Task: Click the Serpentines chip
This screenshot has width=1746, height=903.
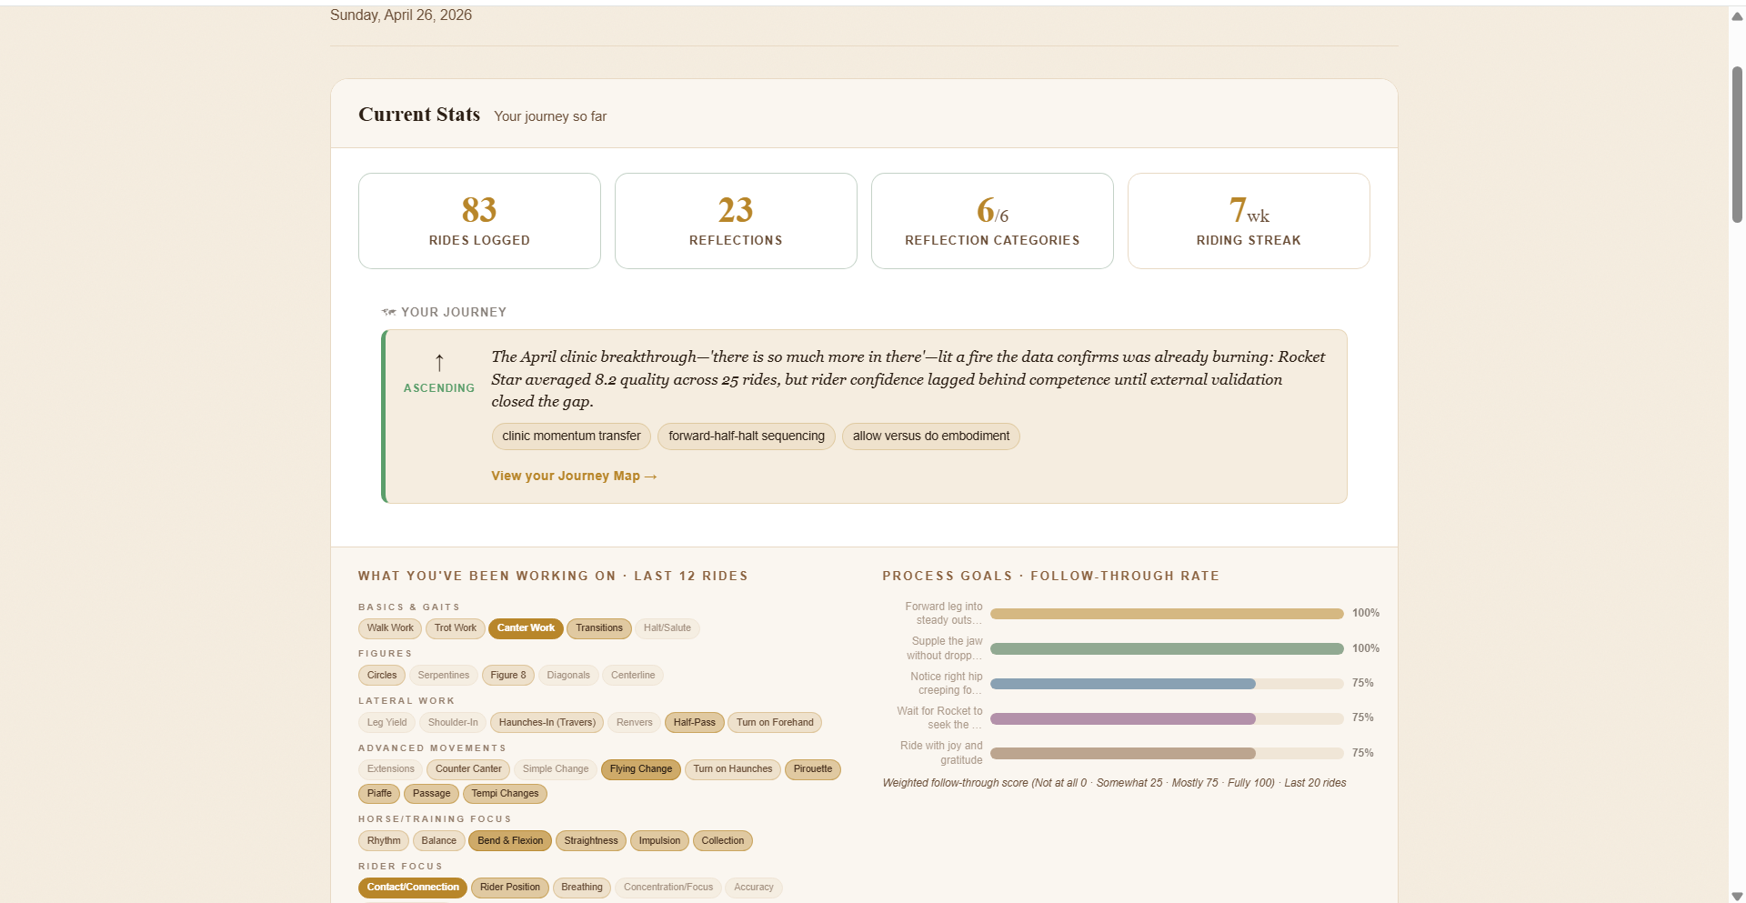Action: click(444, 676)
